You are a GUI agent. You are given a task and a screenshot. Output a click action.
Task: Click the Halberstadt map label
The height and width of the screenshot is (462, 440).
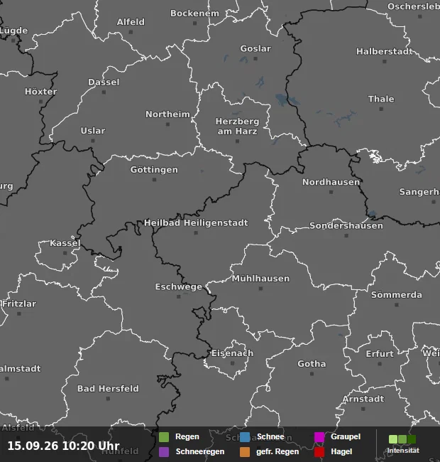tap(385, 52)
